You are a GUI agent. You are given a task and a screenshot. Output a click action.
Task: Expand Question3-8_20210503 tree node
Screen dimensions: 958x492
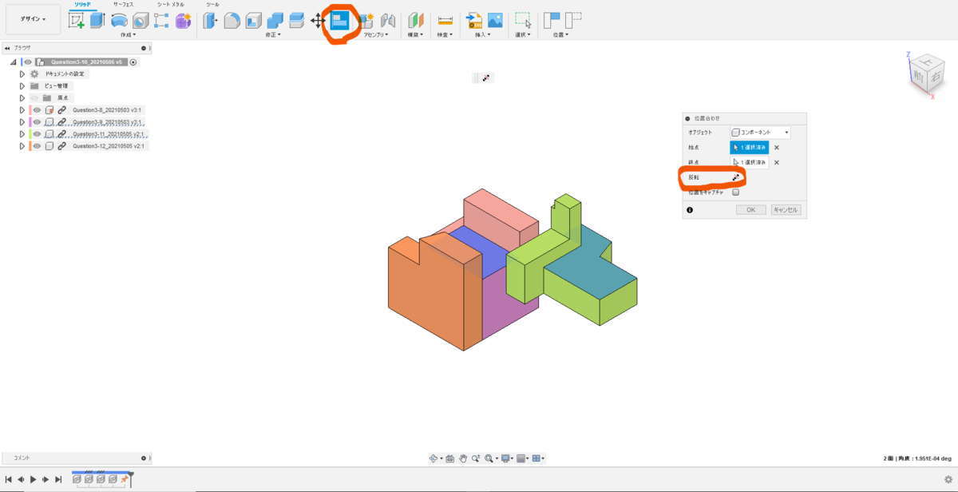pyautogui.click(x=22, y=110)
